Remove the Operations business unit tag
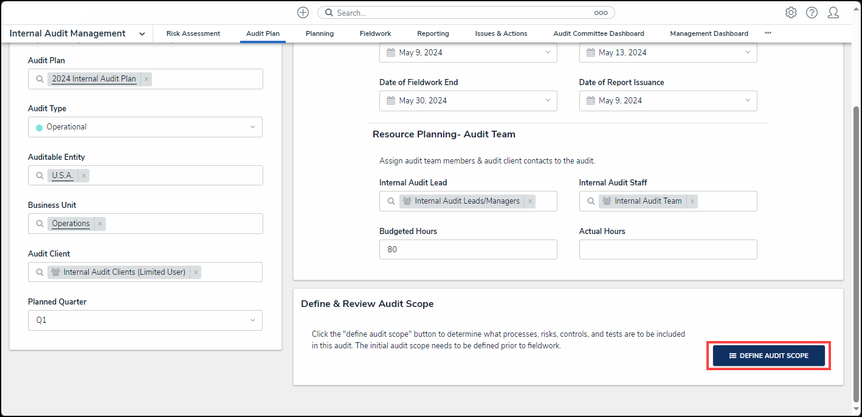 click(x=100, y=224)
